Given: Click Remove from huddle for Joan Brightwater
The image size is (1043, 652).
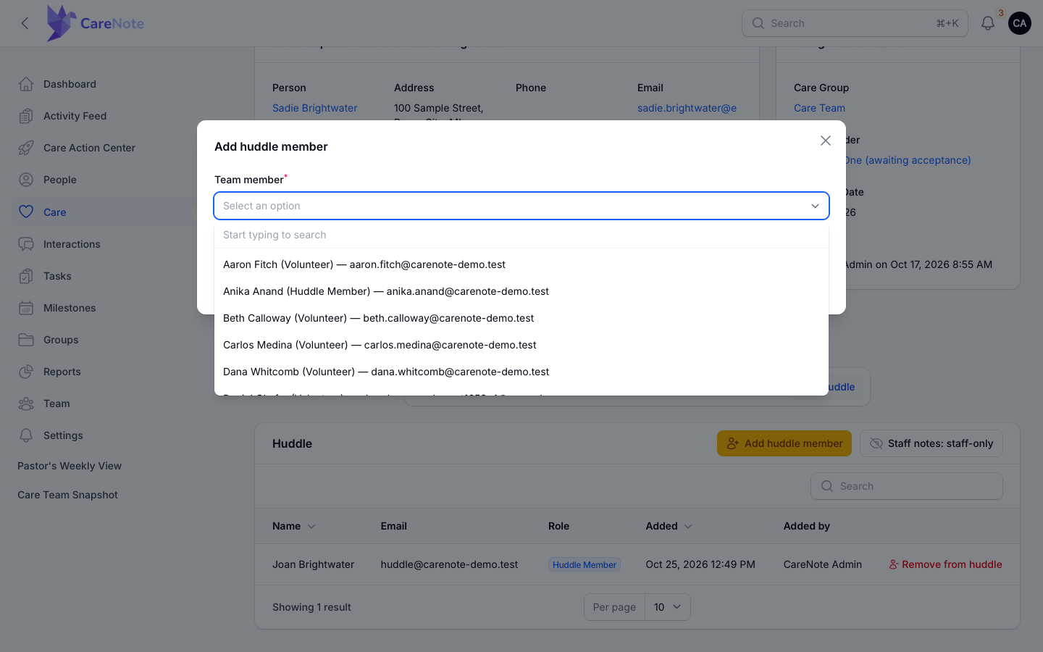Looking at the screenshot, I should pyautogui.click(x=945, y=564).
